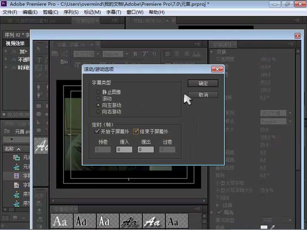Open the 文件(F) menu
This screenshot has height=230, width=307.
[10, 12]
